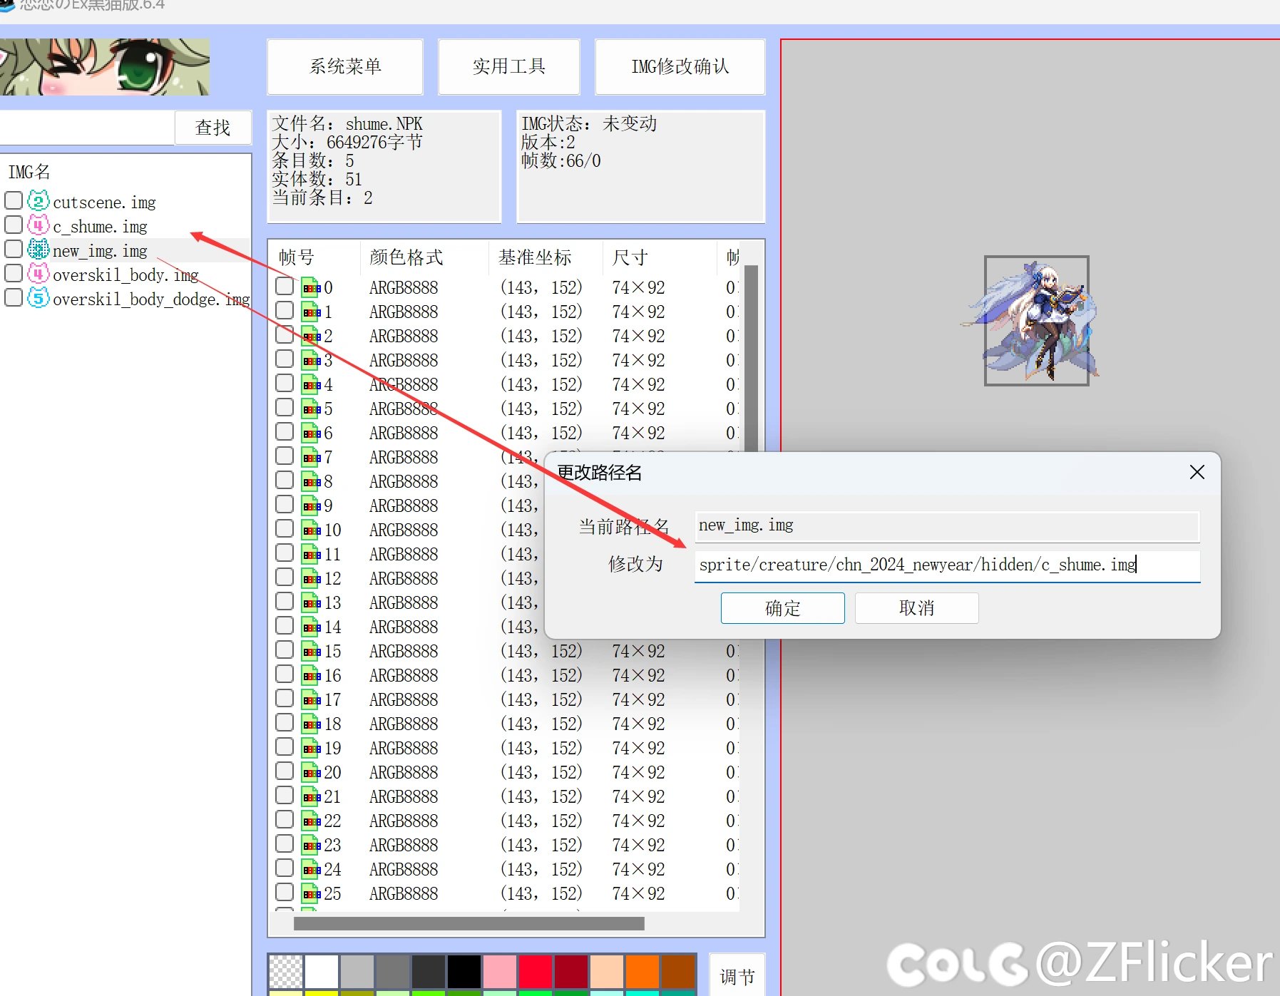Click the frame 23 image icon

(310, 845)
